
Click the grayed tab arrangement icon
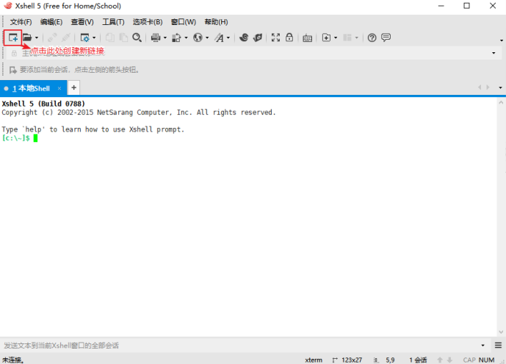pos(347,38)
